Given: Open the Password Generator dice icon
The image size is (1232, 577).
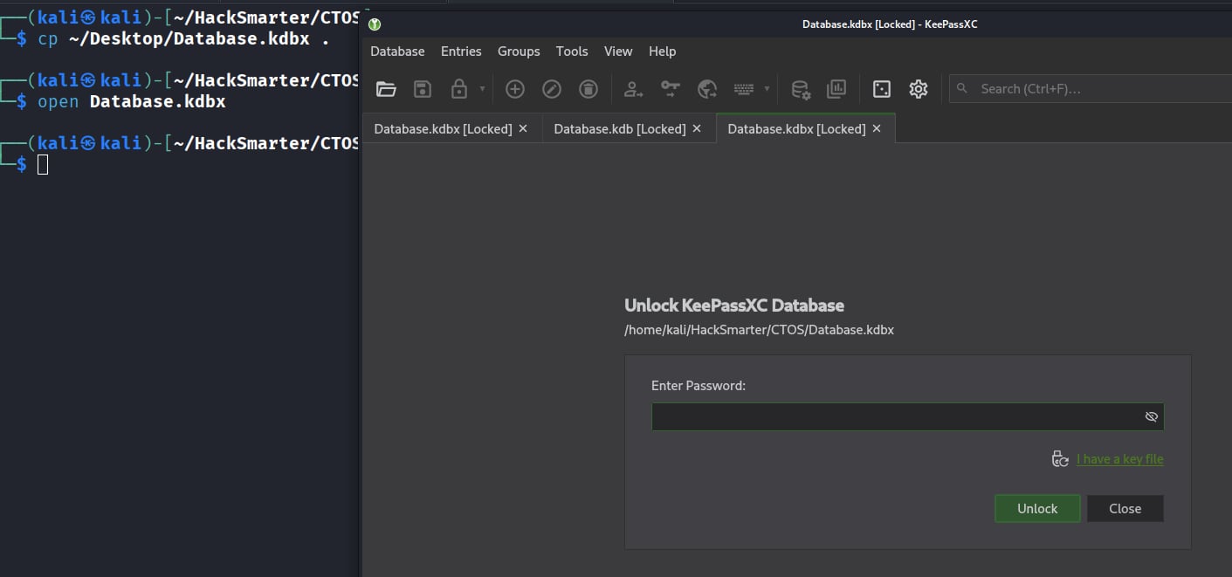Looking at the screenshot, I should pos(882,89).
